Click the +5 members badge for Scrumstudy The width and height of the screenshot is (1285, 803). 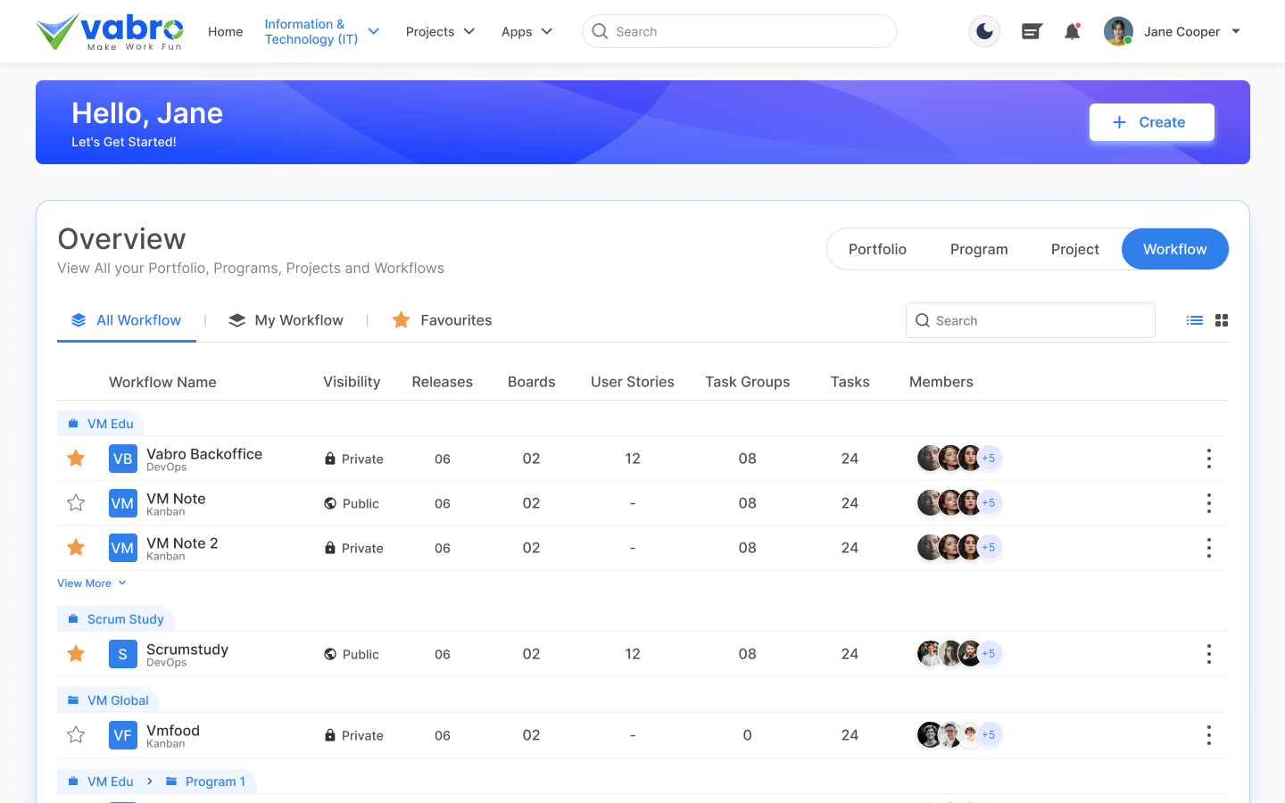coord(989,654)
